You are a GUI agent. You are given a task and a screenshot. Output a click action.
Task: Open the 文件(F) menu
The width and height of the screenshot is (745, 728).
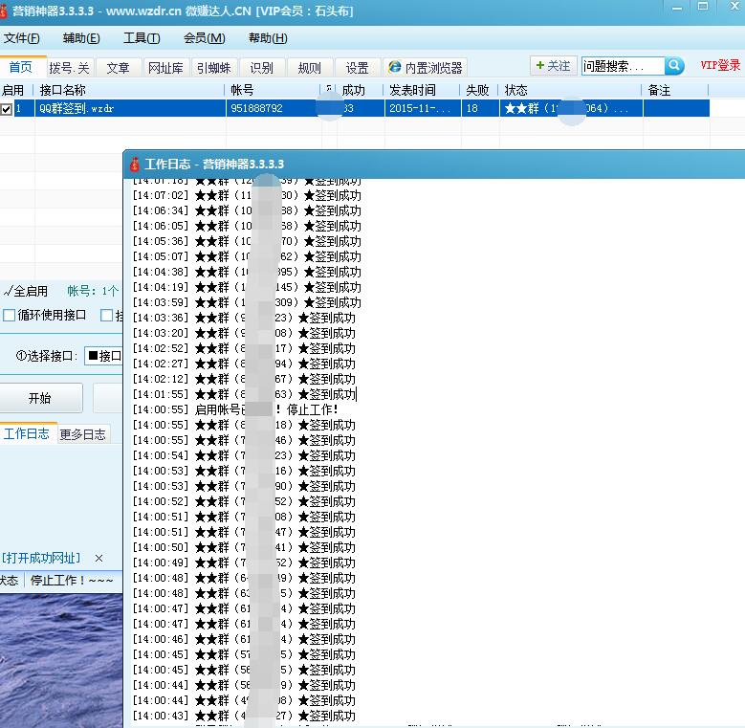point(21,38)
